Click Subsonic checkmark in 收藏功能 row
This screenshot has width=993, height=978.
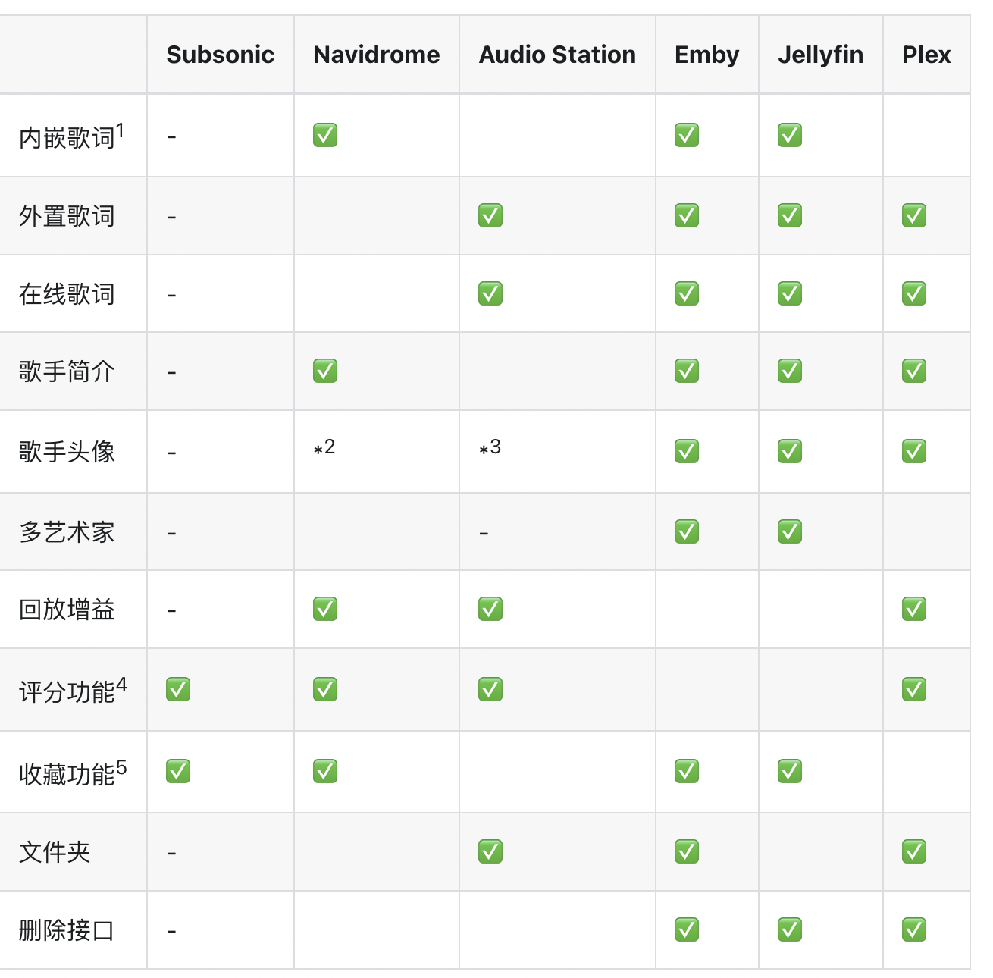coord(178,771)
